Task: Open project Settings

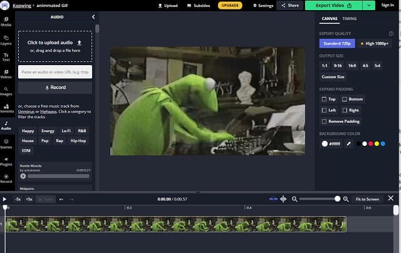Action: (263, 6)
